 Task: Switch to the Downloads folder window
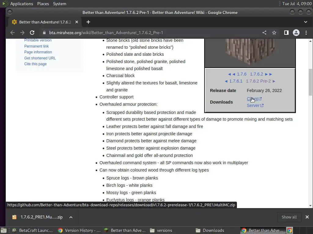[x=210, y=230]
